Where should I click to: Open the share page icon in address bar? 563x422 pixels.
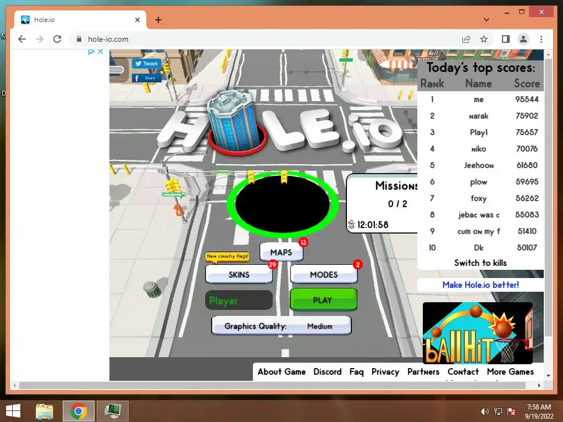pos(466,39)
